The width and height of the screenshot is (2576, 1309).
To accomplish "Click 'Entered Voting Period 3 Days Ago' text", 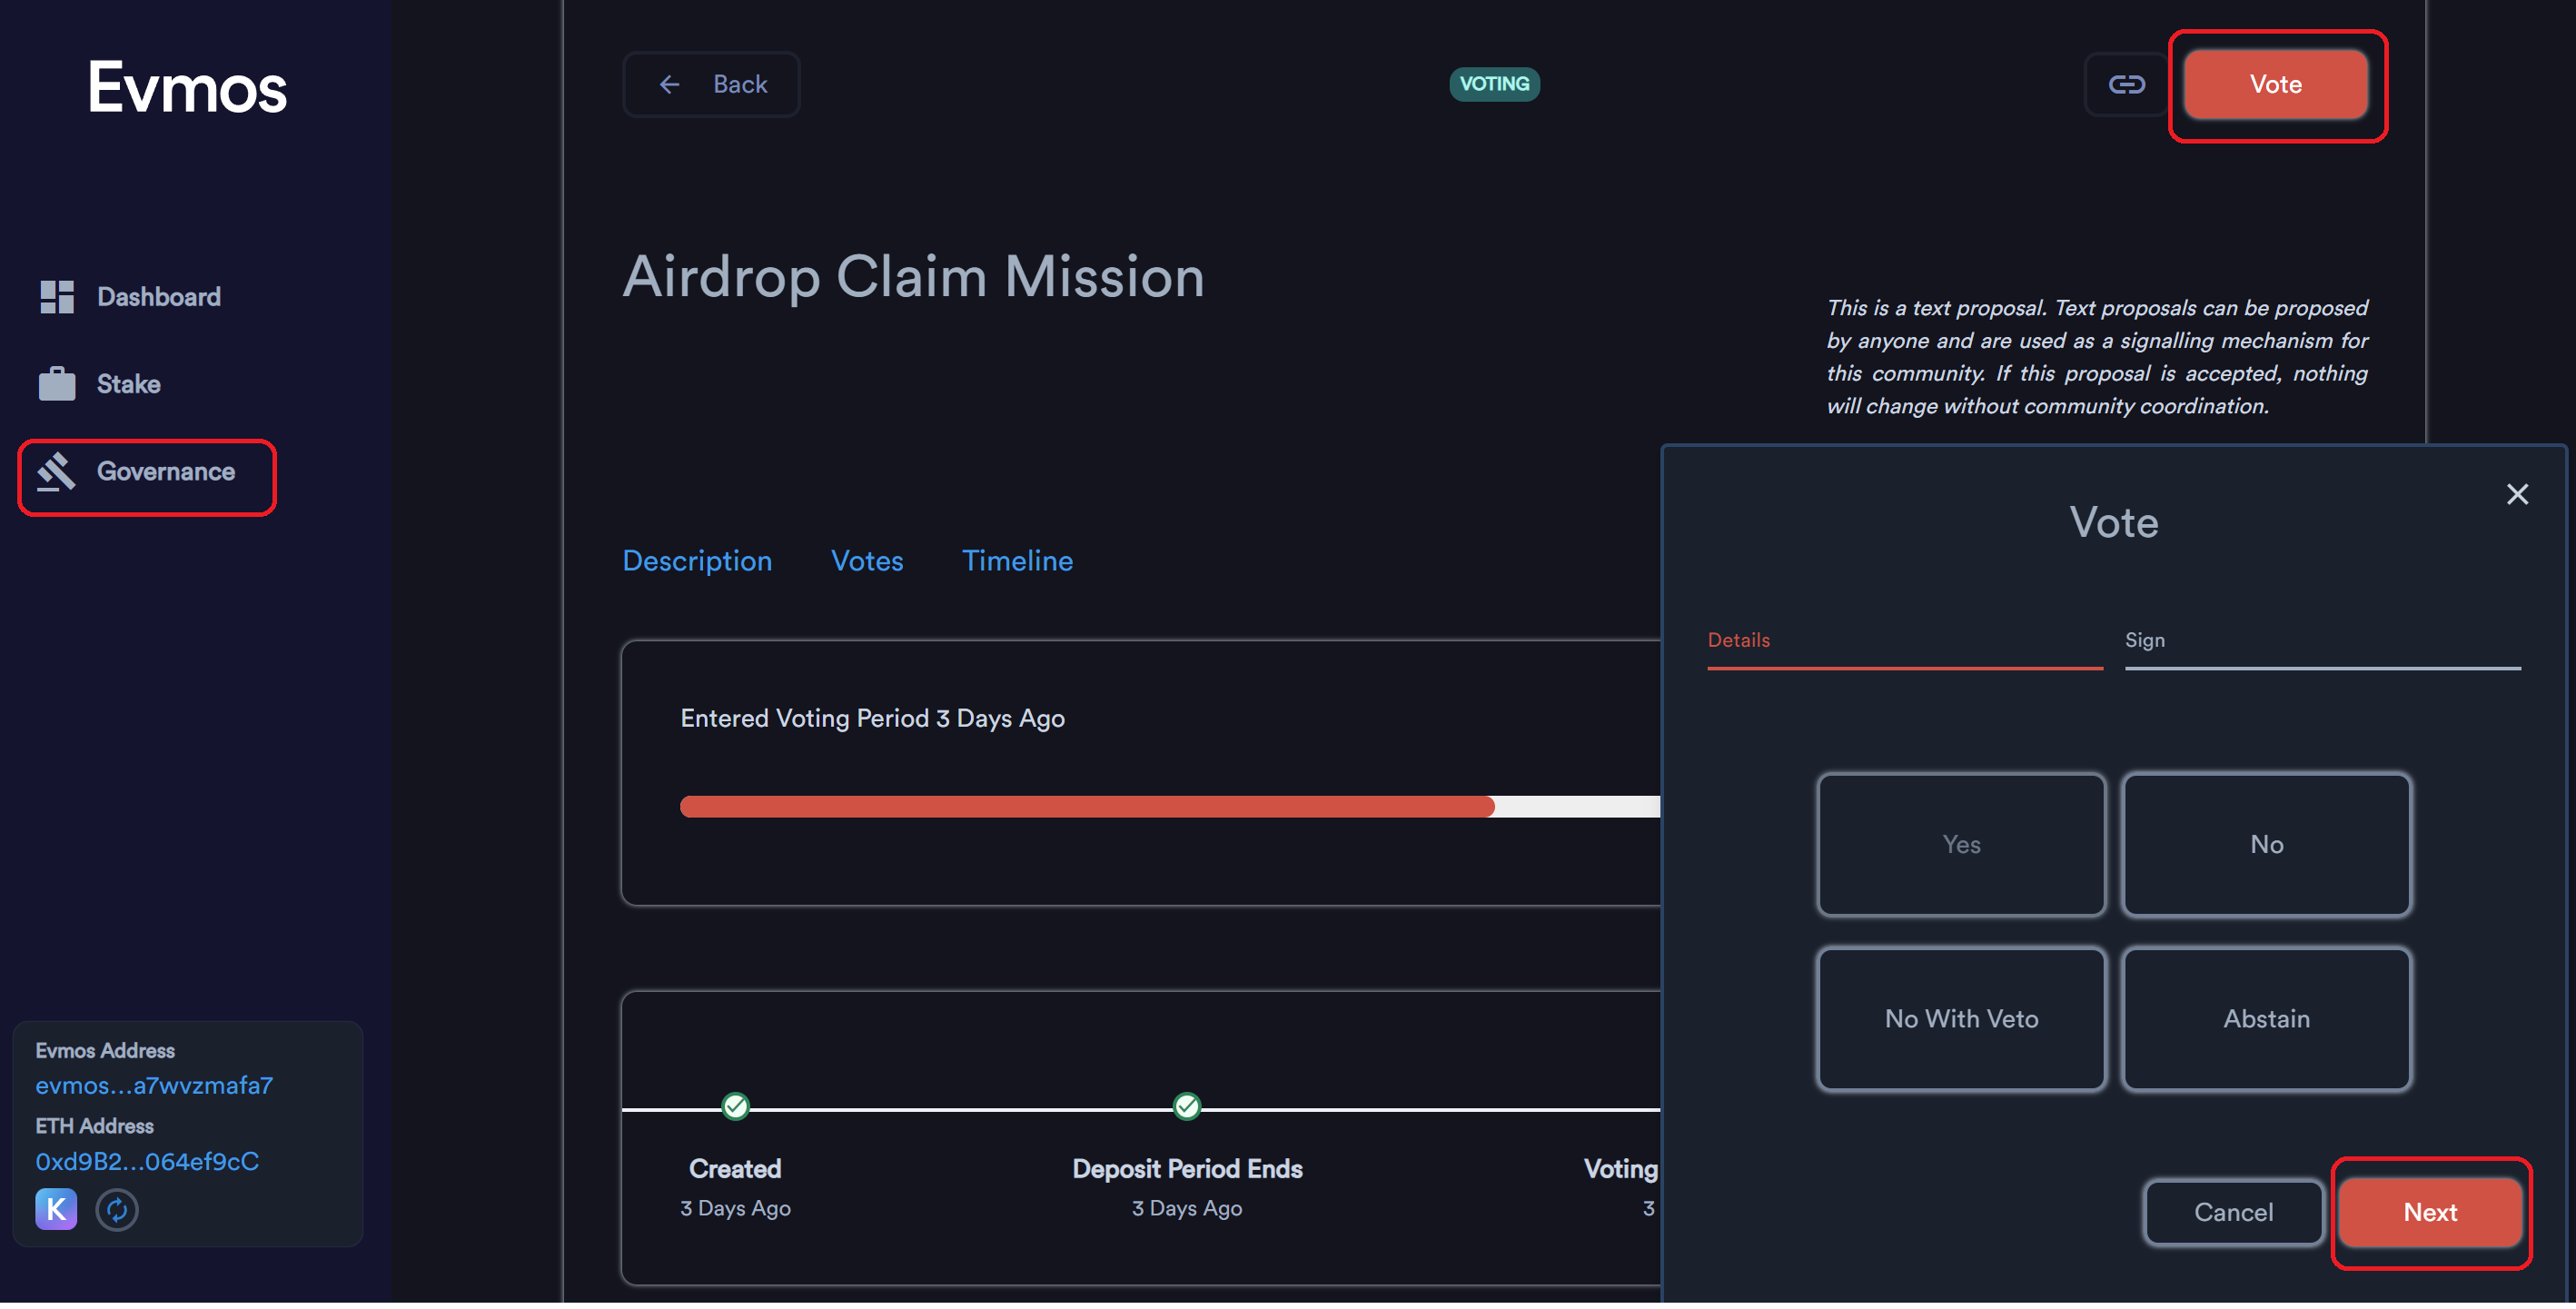I will 872,719.
